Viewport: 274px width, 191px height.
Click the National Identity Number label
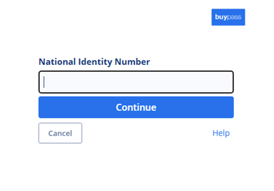point(94,62)
